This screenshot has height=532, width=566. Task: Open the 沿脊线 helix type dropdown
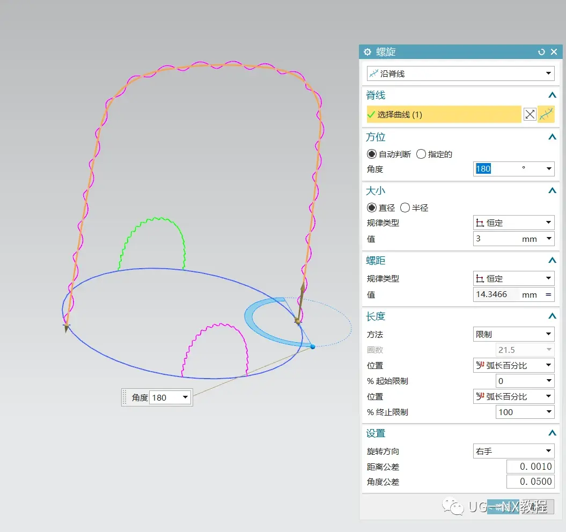(x=460, y=73)
